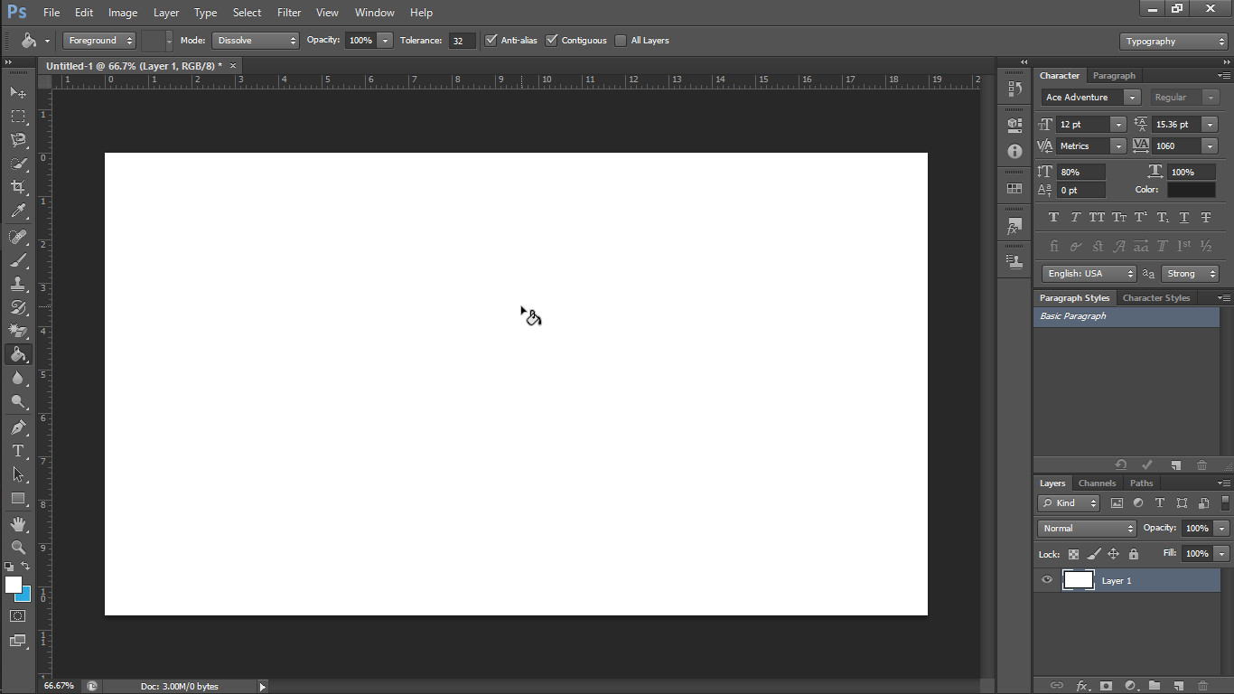This screenshot has height=694, width=1234.
Task: Select the History Brush tool
Action: pyautogui.click(x=18, y=307)
